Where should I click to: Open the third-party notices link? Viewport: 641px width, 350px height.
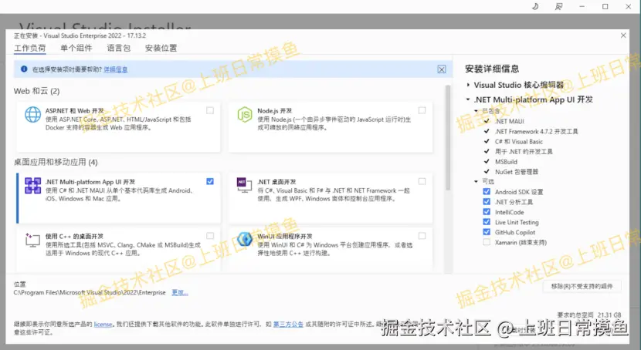coord(288,325)
